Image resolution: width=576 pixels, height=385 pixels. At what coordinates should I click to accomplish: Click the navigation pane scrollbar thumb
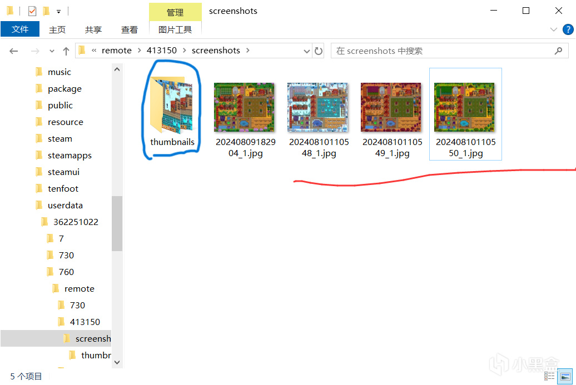coord(117,223)
